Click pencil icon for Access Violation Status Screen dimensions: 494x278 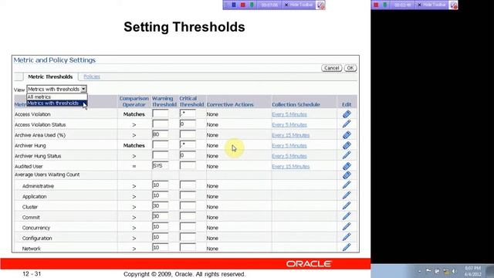tap(347, 124)
